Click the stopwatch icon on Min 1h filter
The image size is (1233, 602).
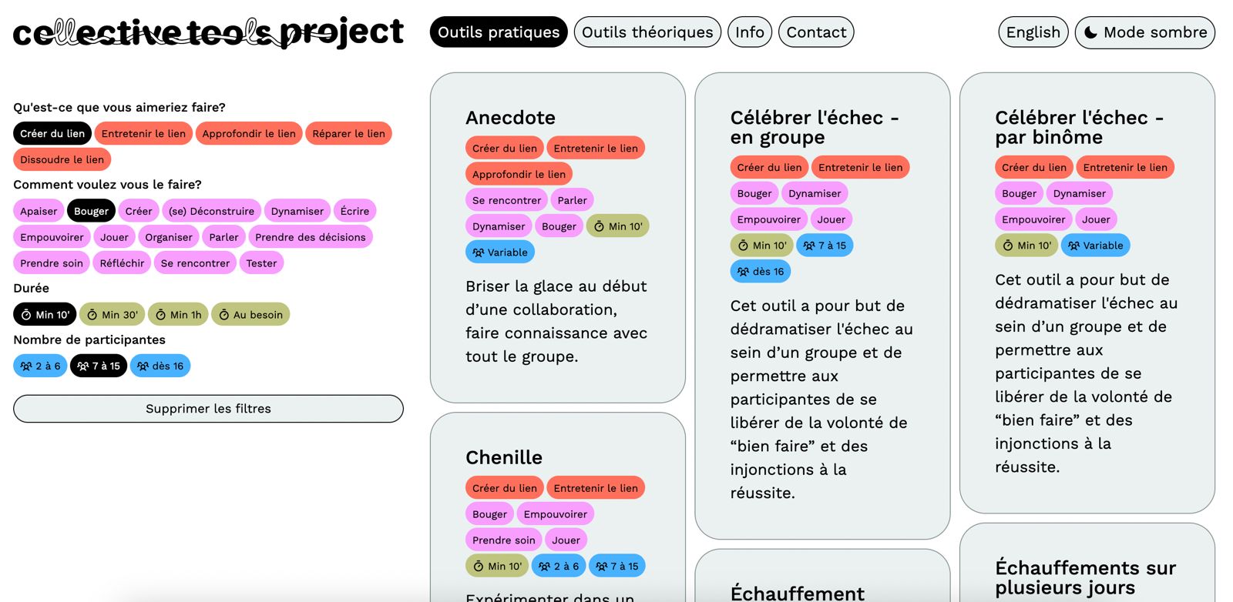click(161, 315)
